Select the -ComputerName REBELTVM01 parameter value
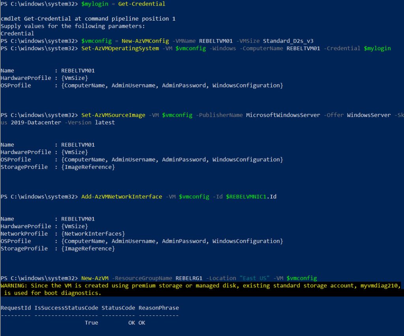 (x=305, y=48)
